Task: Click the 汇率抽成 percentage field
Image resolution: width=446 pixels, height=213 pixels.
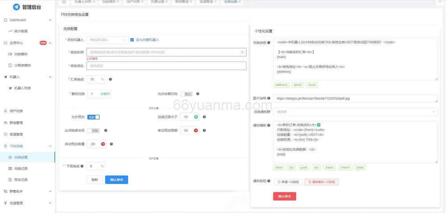Action: coord(96,79)
